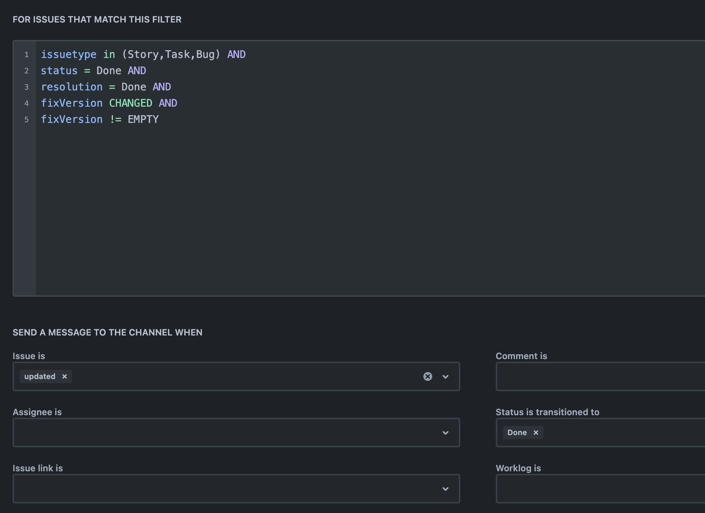The width and height of the screenshot is (705, 513).
Task: Expand the Assignee is dropdown
Action: pyautogui.click(x=446, y=433)
